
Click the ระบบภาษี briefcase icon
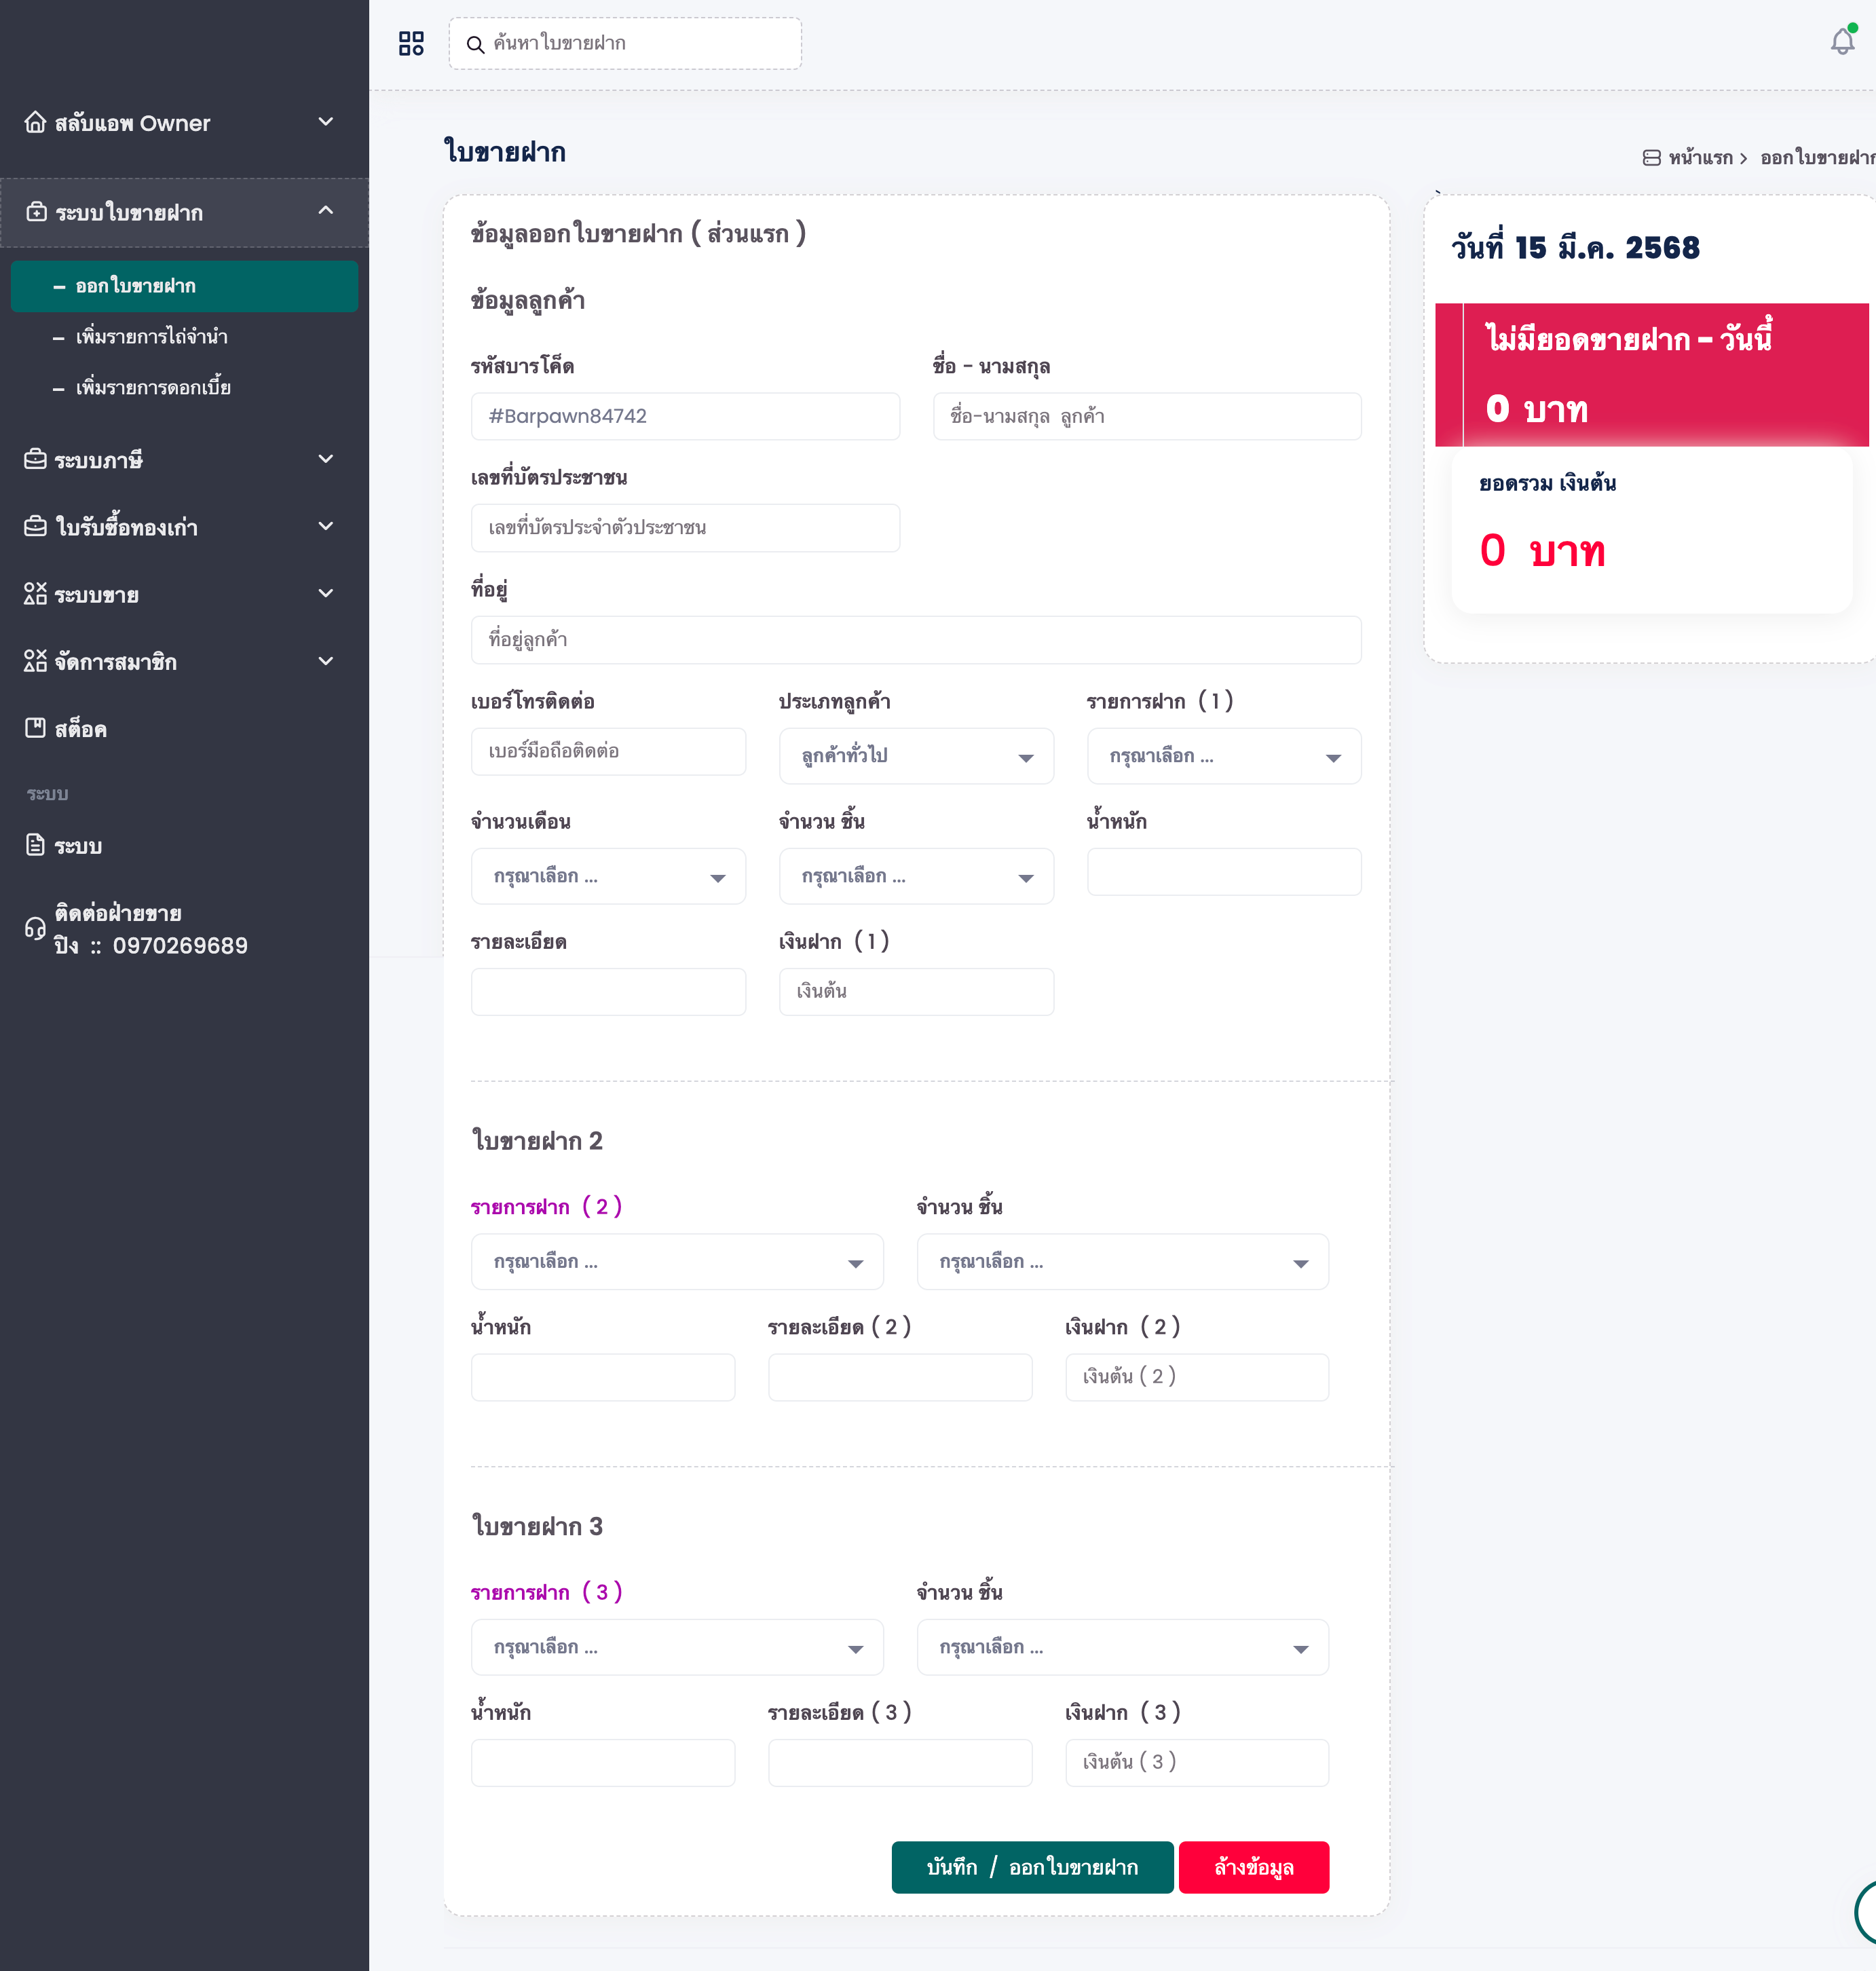click(x=35, y=460)
